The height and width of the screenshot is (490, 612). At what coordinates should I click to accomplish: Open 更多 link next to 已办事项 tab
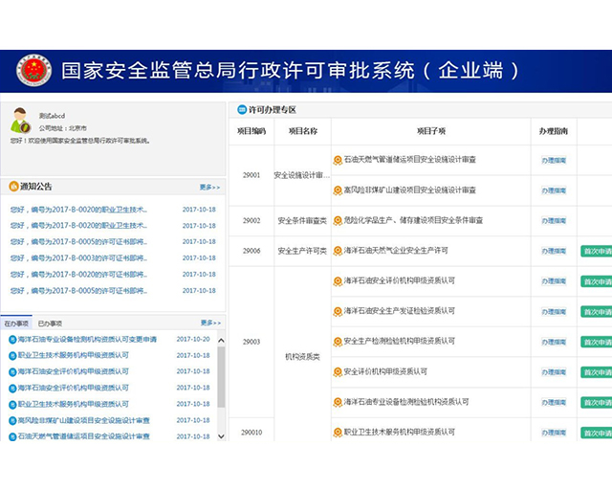click(x=209, y=323)
